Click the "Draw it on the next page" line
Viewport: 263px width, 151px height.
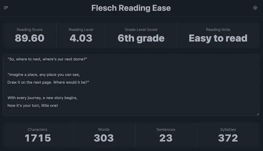48,82
